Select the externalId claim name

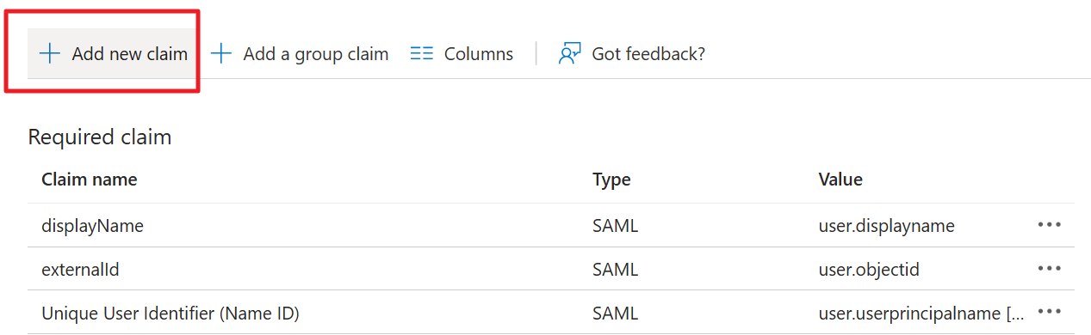coord(80,269)
